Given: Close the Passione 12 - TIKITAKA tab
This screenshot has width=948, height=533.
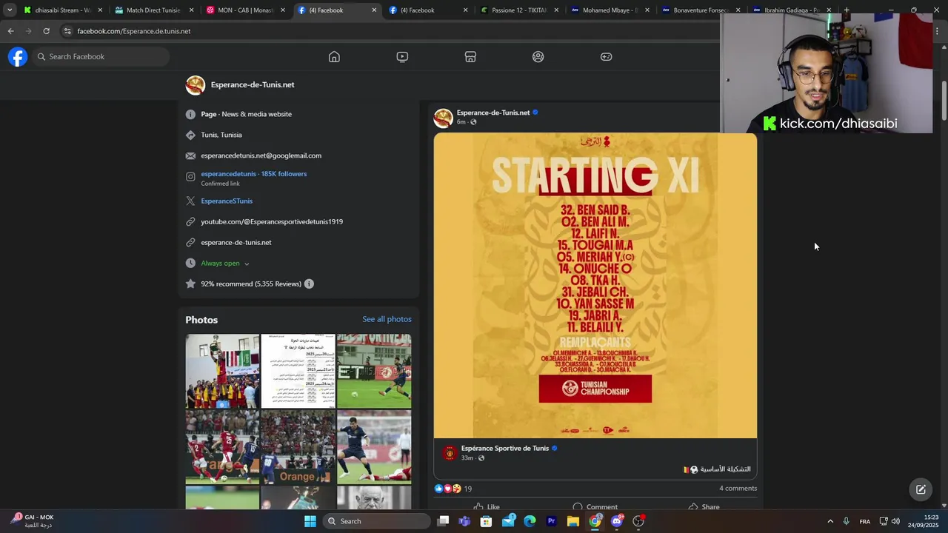Looking at the screenshot, I should click(556, 10).
